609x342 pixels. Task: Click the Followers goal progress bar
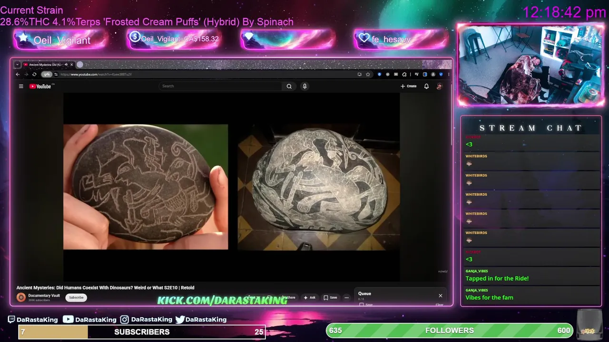click(450, 330)
